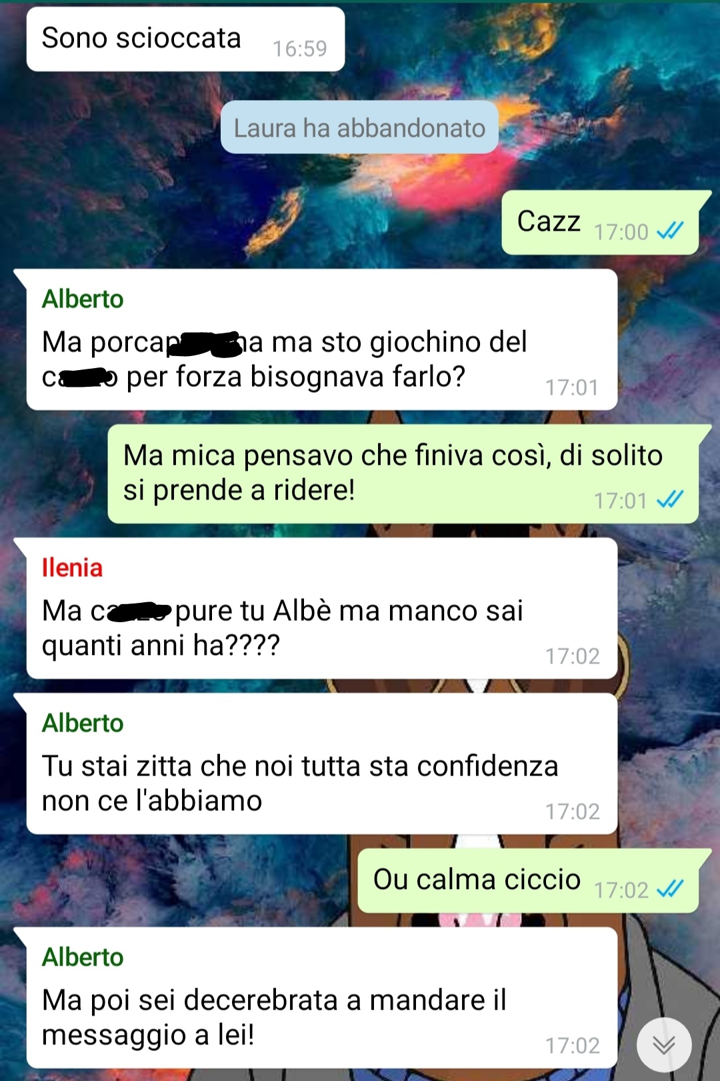Tap Alberto's name above 'Tu stai zitta'
The width and height of the screenshot is (720, 1081).
pos(83,724)
